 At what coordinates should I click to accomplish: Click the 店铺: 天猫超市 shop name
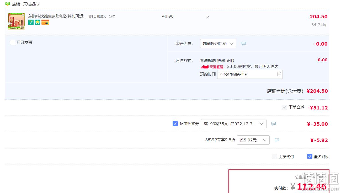click(x=25, y=4)
